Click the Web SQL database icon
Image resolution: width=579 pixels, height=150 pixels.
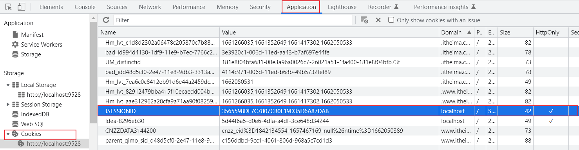[15, 124]
